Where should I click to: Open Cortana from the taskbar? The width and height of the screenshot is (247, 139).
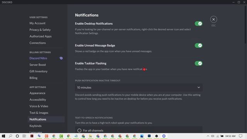click(x=17, y=136)
